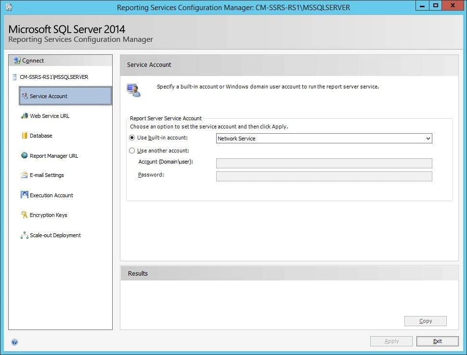Click the Exit button

pos(438,342)
